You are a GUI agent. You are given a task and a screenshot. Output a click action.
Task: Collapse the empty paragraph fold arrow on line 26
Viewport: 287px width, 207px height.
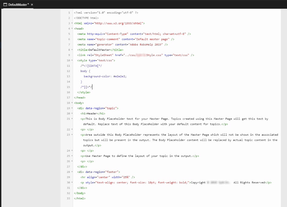tap(72, 161)
